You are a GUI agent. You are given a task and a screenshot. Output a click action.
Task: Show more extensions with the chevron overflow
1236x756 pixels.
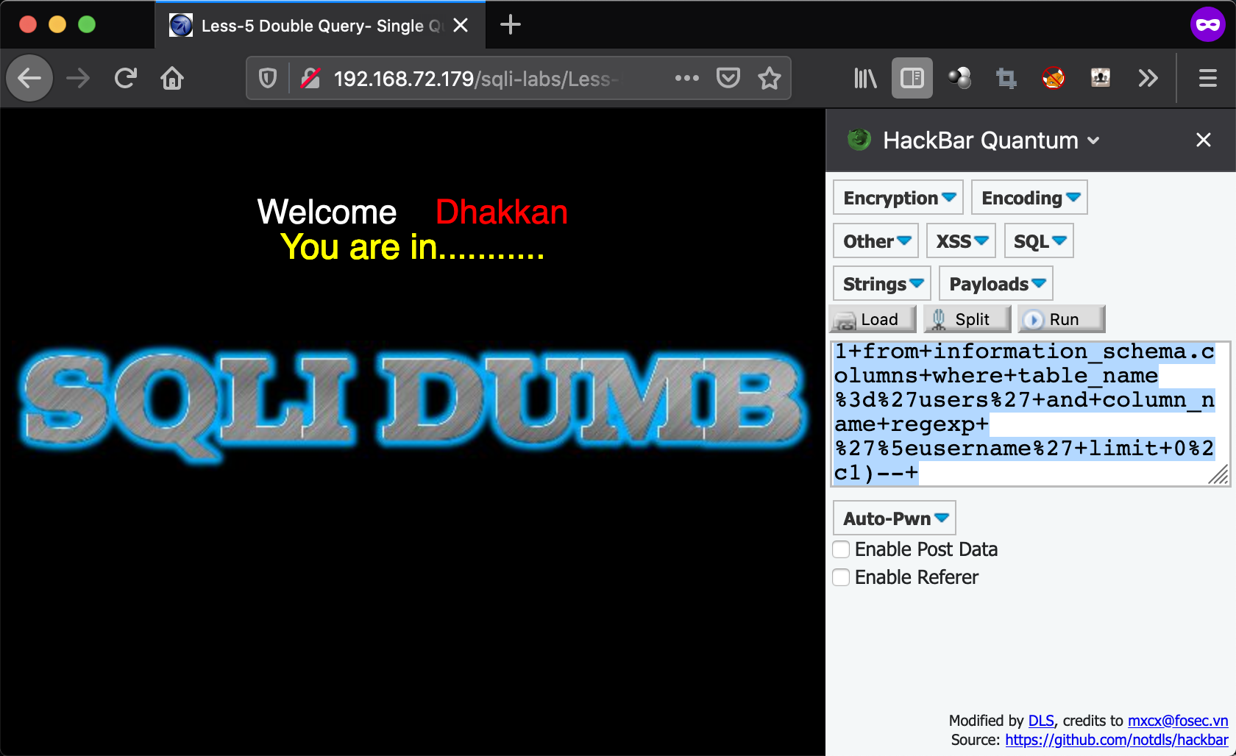[x=1148, y=78]
